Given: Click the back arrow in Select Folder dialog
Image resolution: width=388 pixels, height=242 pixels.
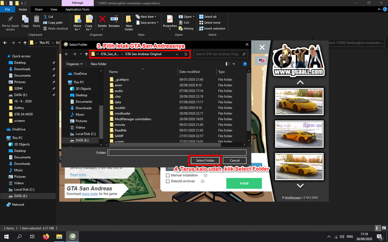Looking at the screenshot, I should 67,54.
